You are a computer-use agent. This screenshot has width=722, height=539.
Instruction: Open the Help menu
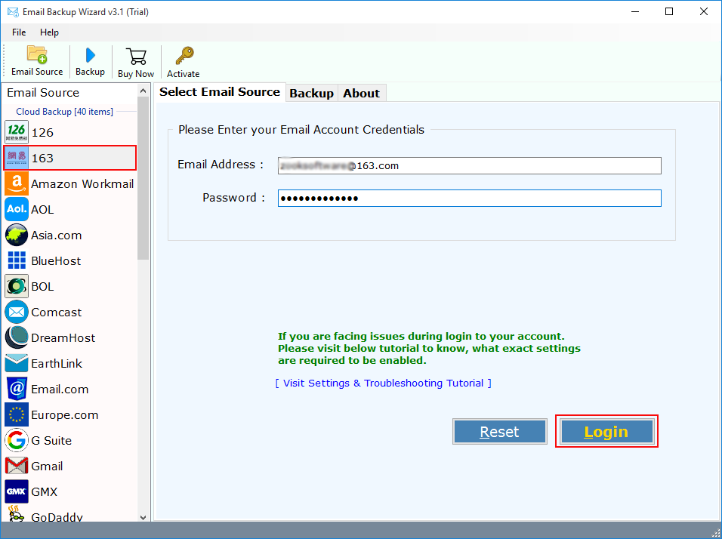tap(49, 32)
